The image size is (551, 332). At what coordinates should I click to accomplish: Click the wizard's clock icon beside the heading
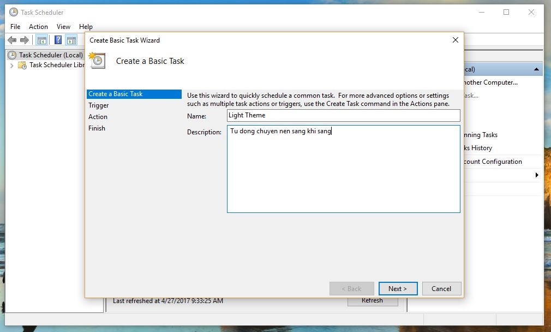(97, 61)
